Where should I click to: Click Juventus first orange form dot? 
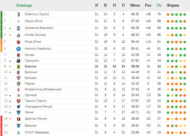[x=168, y=15]
